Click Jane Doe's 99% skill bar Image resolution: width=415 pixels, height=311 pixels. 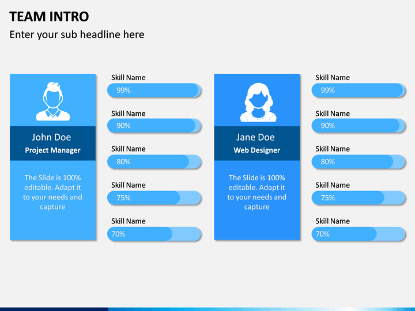click(x=359, y=90)
